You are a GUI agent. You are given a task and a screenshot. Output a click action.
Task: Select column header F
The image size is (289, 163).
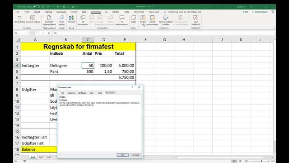pyautogui.click(x=145, y=39)
